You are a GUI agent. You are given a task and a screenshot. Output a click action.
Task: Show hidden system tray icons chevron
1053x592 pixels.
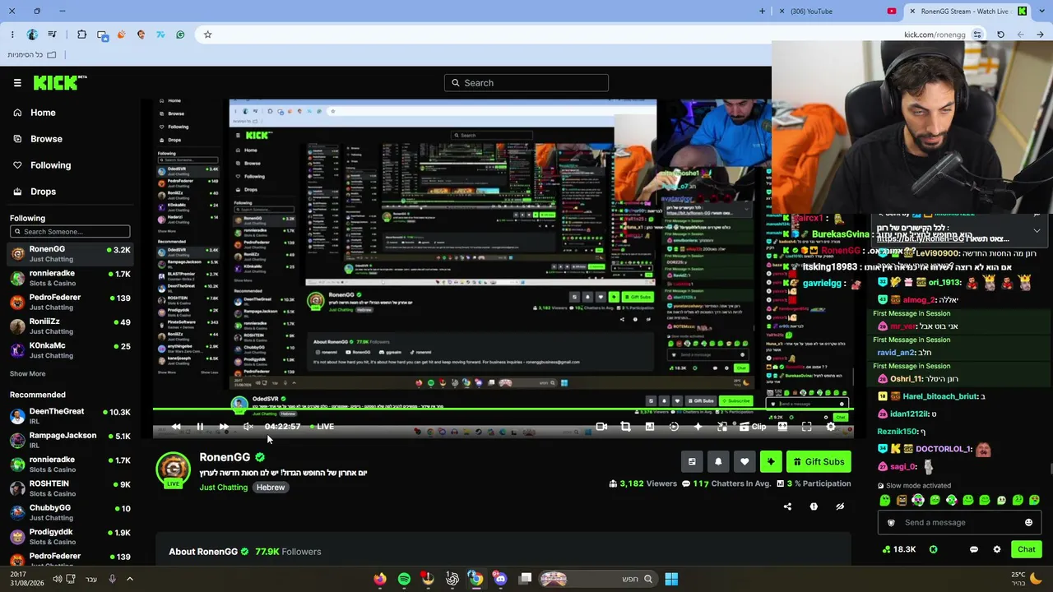click(129, 579)
